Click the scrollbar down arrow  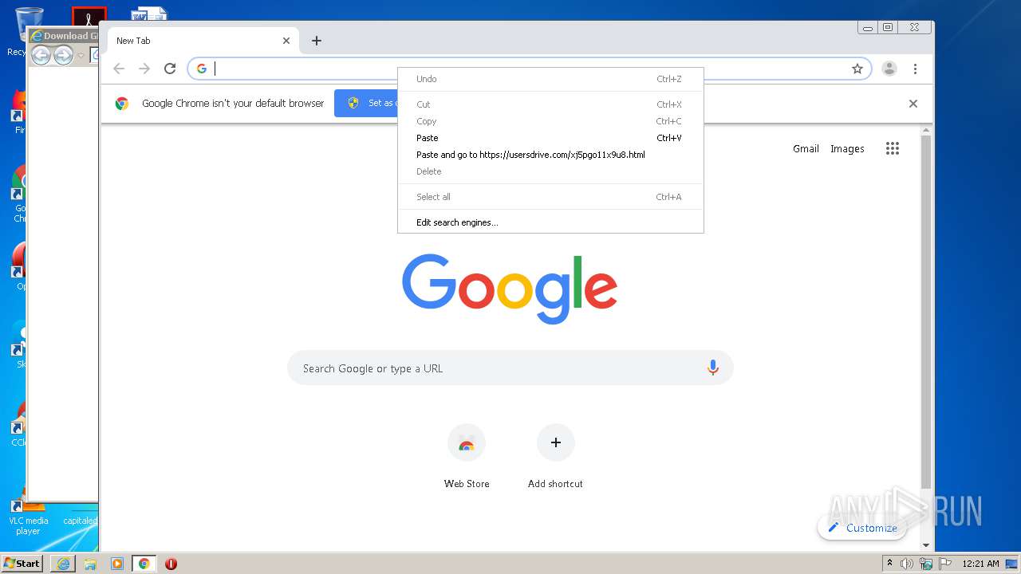point(926,545)
